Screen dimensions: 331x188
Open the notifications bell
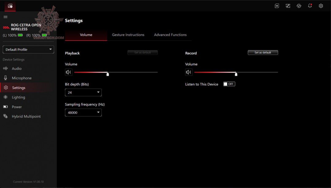tap(310, 6)
